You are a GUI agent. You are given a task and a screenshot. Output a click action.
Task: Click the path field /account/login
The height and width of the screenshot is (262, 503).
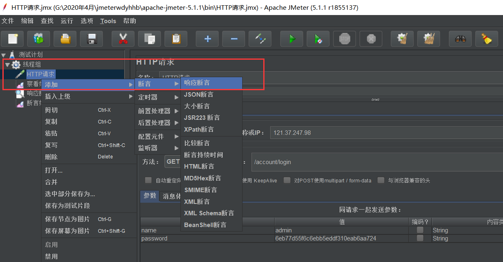coord(377,162)
